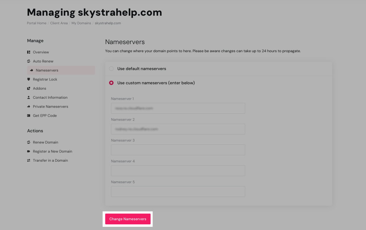Click the Register a New Domain tag icon
The height and width of the screenshot is (230, 366).
click(29, 151)
